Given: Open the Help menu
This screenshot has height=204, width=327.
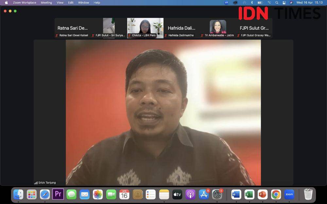Looking at the screenshot, I should [x=97, y=3].
